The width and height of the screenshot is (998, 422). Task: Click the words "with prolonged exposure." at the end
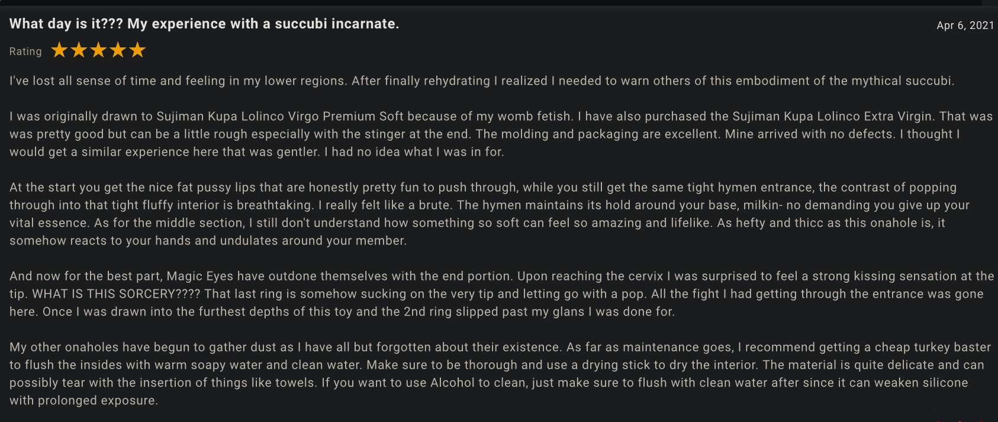83,401
